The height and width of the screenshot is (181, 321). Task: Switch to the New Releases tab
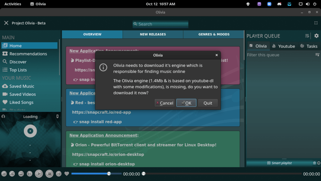[x=153, y=34]
